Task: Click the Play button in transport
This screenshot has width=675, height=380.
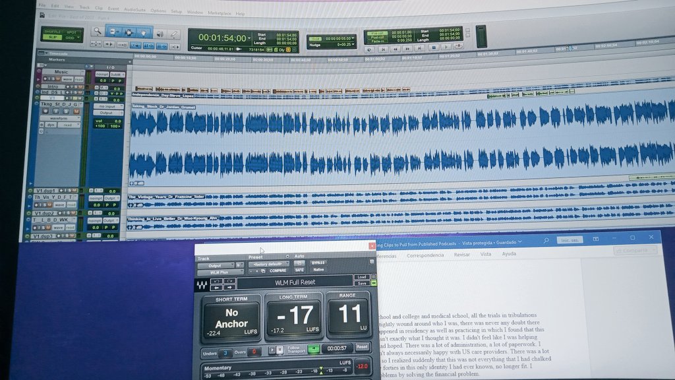Action: (x=446, y=47)
